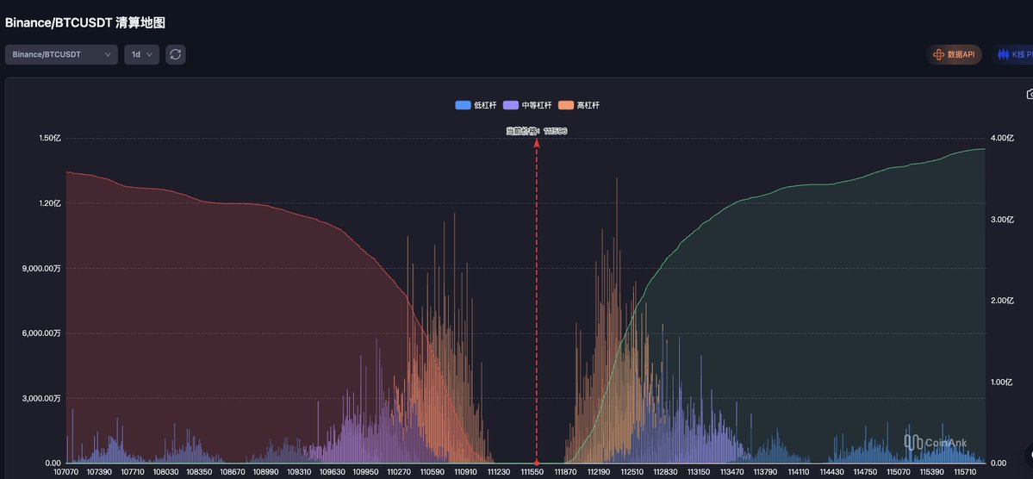Open the 1d time range dropdown
Image resolution: width=1033 pixels, height=479 pixels.
[x=141, y=54]
